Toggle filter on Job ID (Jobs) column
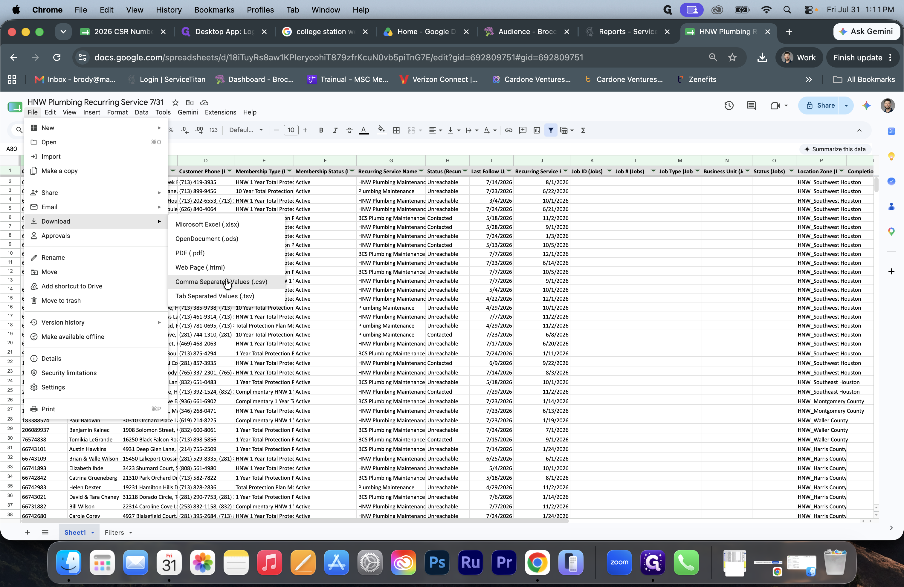The width and height of the screenshot is (904, 587). [609, 171]
